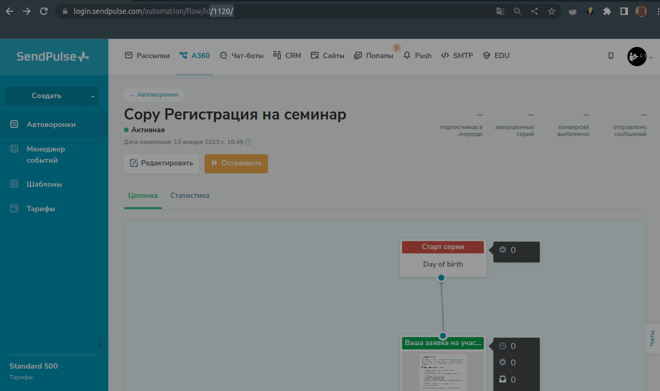The image size is (660, 391).
Task: Open the EDU section
Action: coord(496,55)
